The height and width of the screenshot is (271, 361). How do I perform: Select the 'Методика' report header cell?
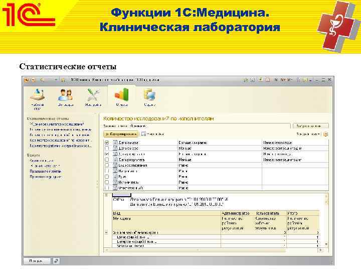point(166,223)
